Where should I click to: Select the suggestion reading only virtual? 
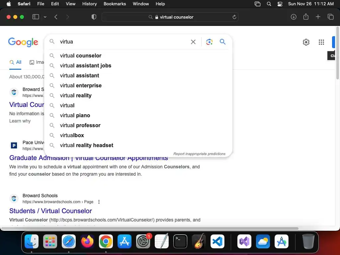point(138,106)
